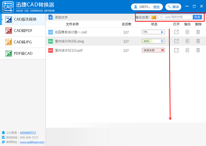The image size is (206, 146).
Task: Click the 浏览 browse button
Action: (x=197, y=17)
